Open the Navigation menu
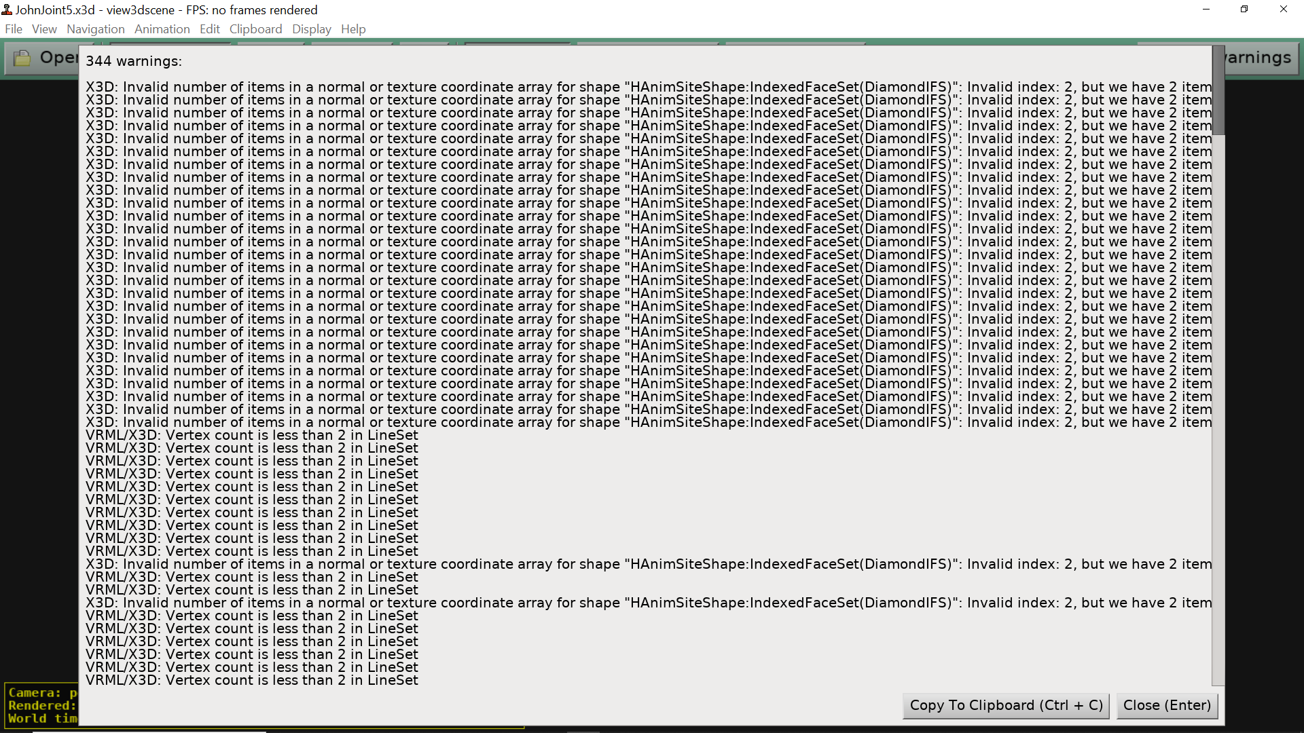The width and height of the screenshot is (1304, 733). tap(96, 29)
